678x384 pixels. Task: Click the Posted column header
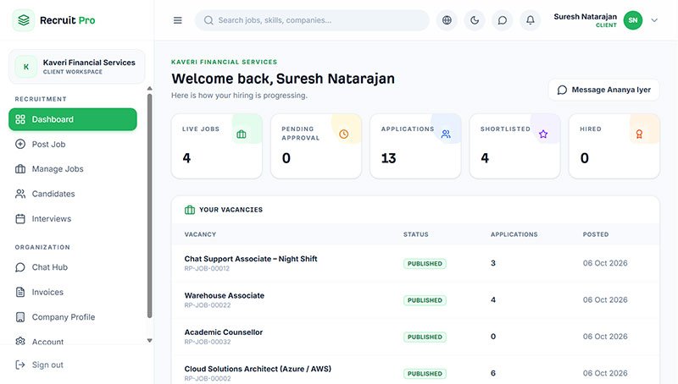596,234
